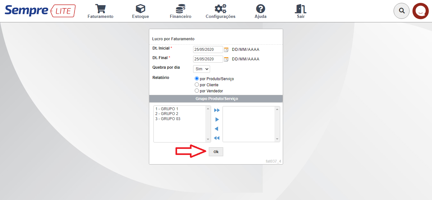
Task: Select the por Cliente report option
Action: tap(197, 84)
